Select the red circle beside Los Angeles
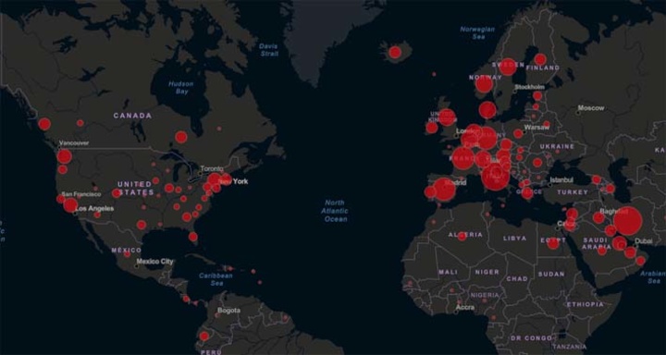666x355 pixels. coord(70,205)
